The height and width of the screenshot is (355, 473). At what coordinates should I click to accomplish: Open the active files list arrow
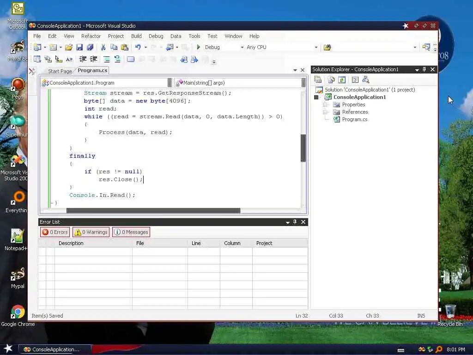tap(295, 70)
